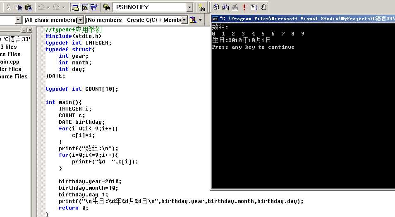395x217 pixels.
Task: Toggle the Workspace pane button
Action: (x=75, y=7)
